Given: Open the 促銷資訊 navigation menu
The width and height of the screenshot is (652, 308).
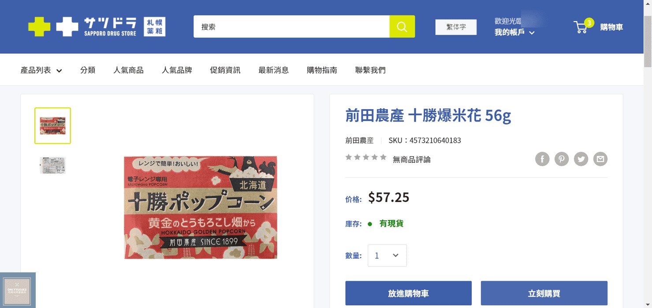Looking at the screenshot, I should point(225,70).
